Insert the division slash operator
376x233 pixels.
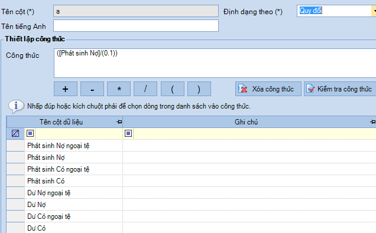(x=145, y=89)
